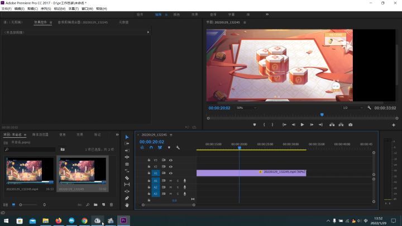Viewport: 402px width, 226px height.
Task: Expand the workspace overflow chevron
Action: pyautogui.click(x=267, y=15)
